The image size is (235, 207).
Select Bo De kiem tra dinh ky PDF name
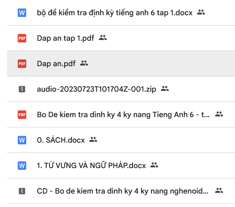[123, 115]
